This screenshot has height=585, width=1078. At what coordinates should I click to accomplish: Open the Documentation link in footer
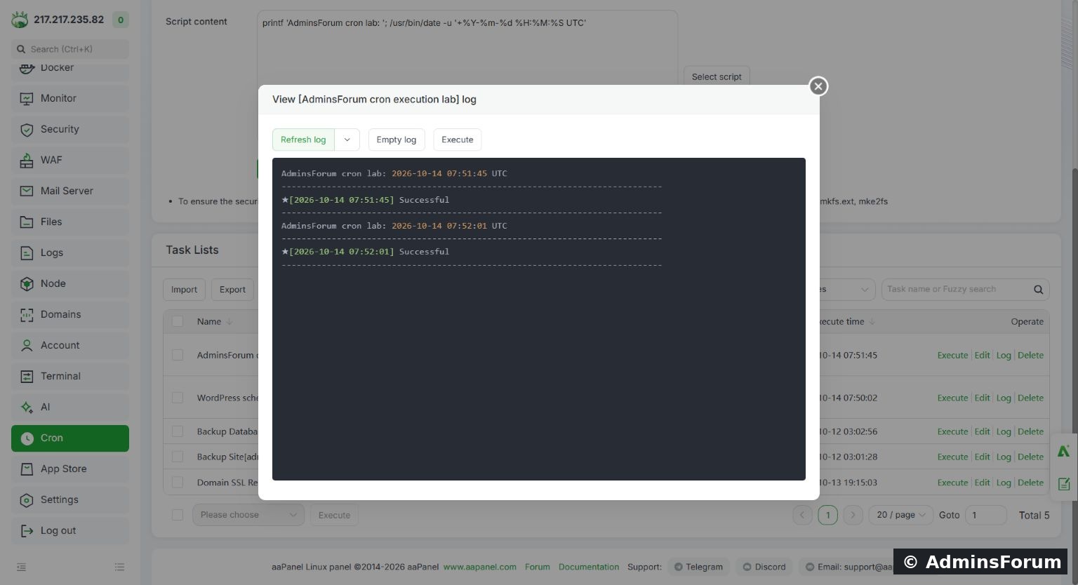pos(589,567)
